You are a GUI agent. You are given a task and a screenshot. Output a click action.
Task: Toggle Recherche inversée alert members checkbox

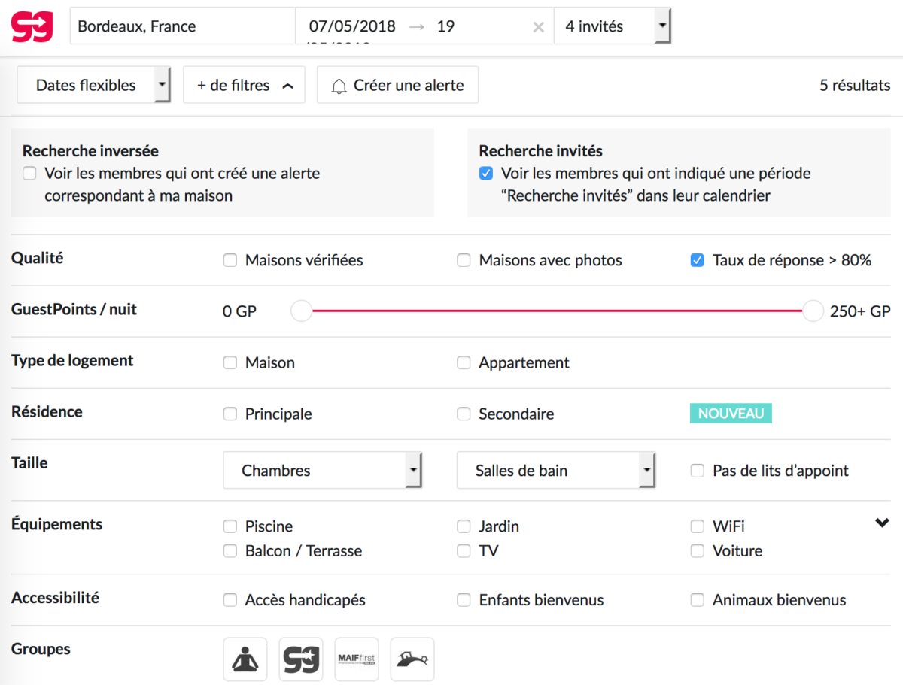[29, 174]
